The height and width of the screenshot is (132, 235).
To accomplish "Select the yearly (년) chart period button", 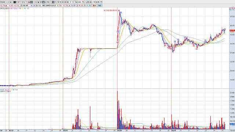I will click(x=41, y=2).
